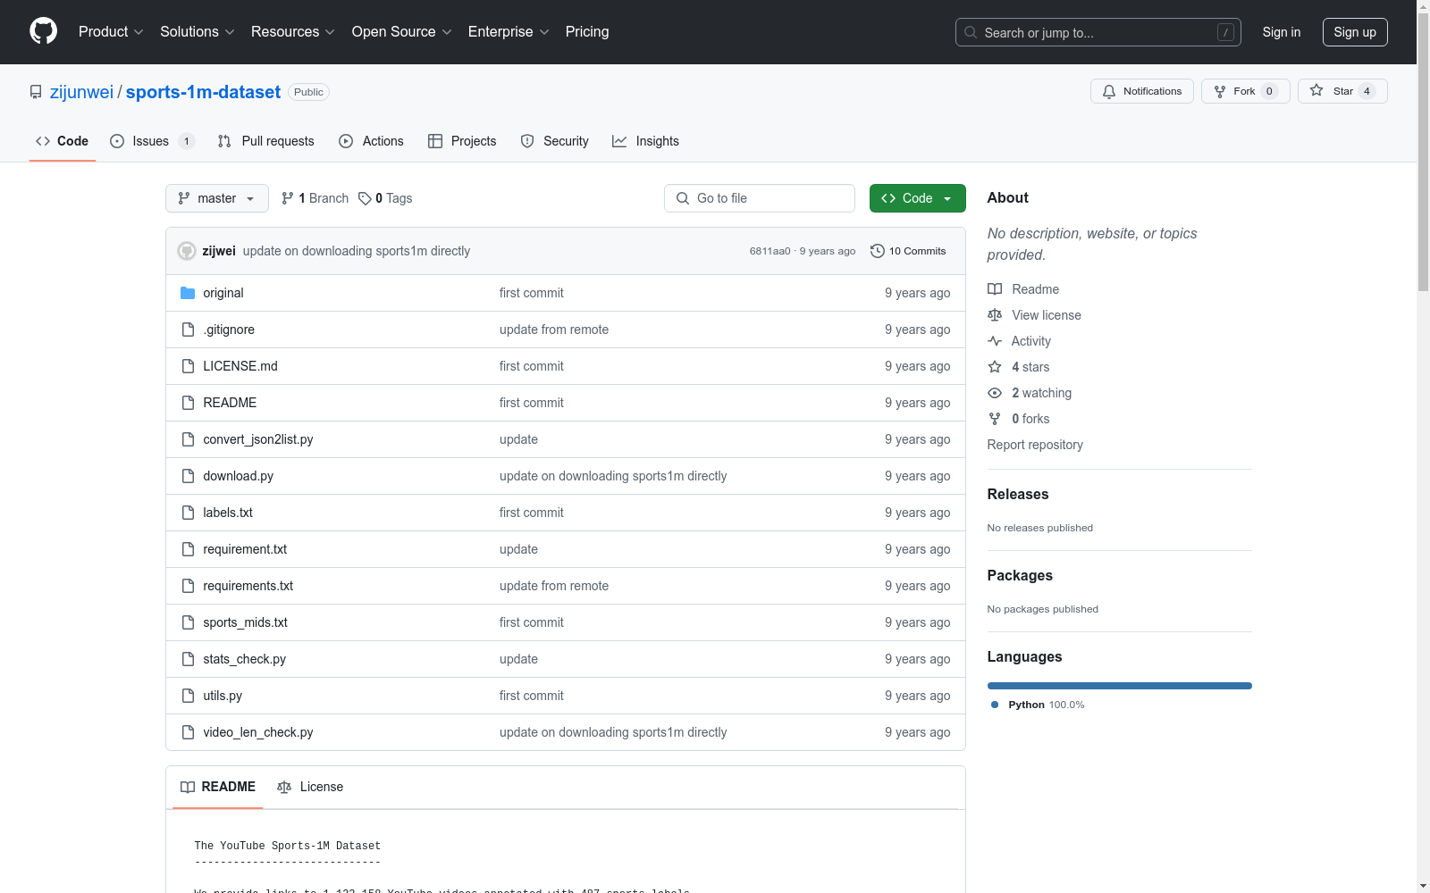The height and width of the screenshot is (893, 1430).
Task: Expand the Enterprise menu
Action: 509,32
